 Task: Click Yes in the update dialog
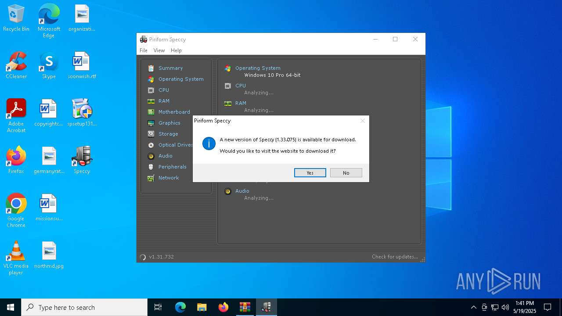coord(310,173)
